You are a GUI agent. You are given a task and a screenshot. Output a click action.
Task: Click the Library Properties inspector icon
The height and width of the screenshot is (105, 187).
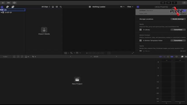pos(138,7)
